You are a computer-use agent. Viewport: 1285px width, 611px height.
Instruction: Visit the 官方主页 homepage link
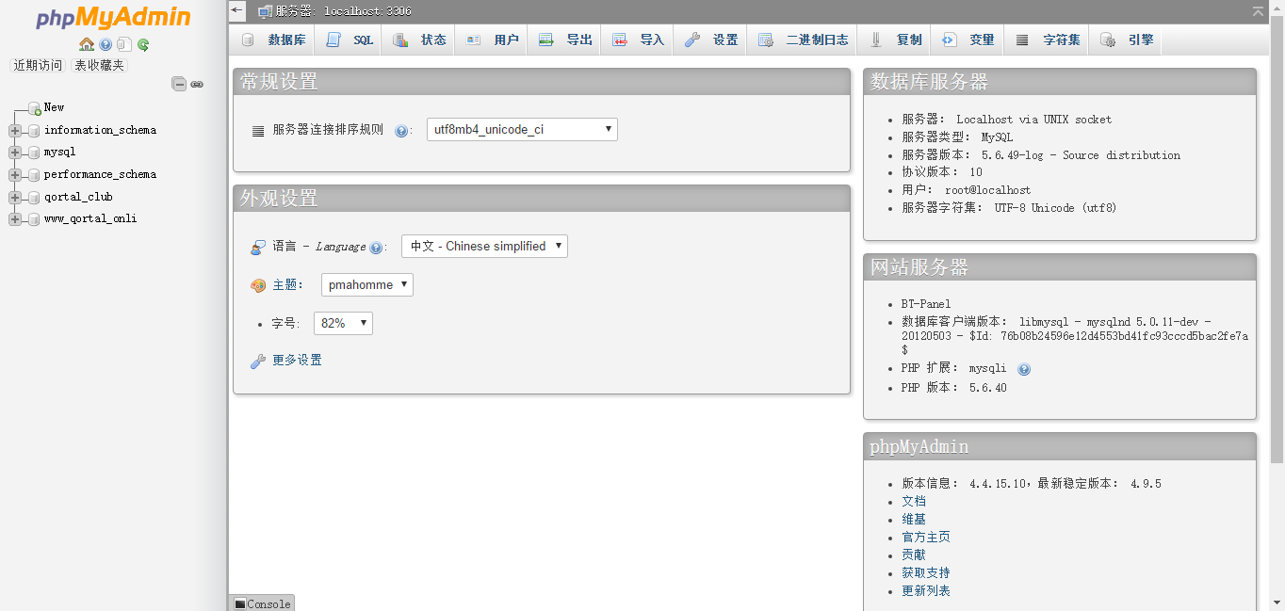[x=926, y=537]
